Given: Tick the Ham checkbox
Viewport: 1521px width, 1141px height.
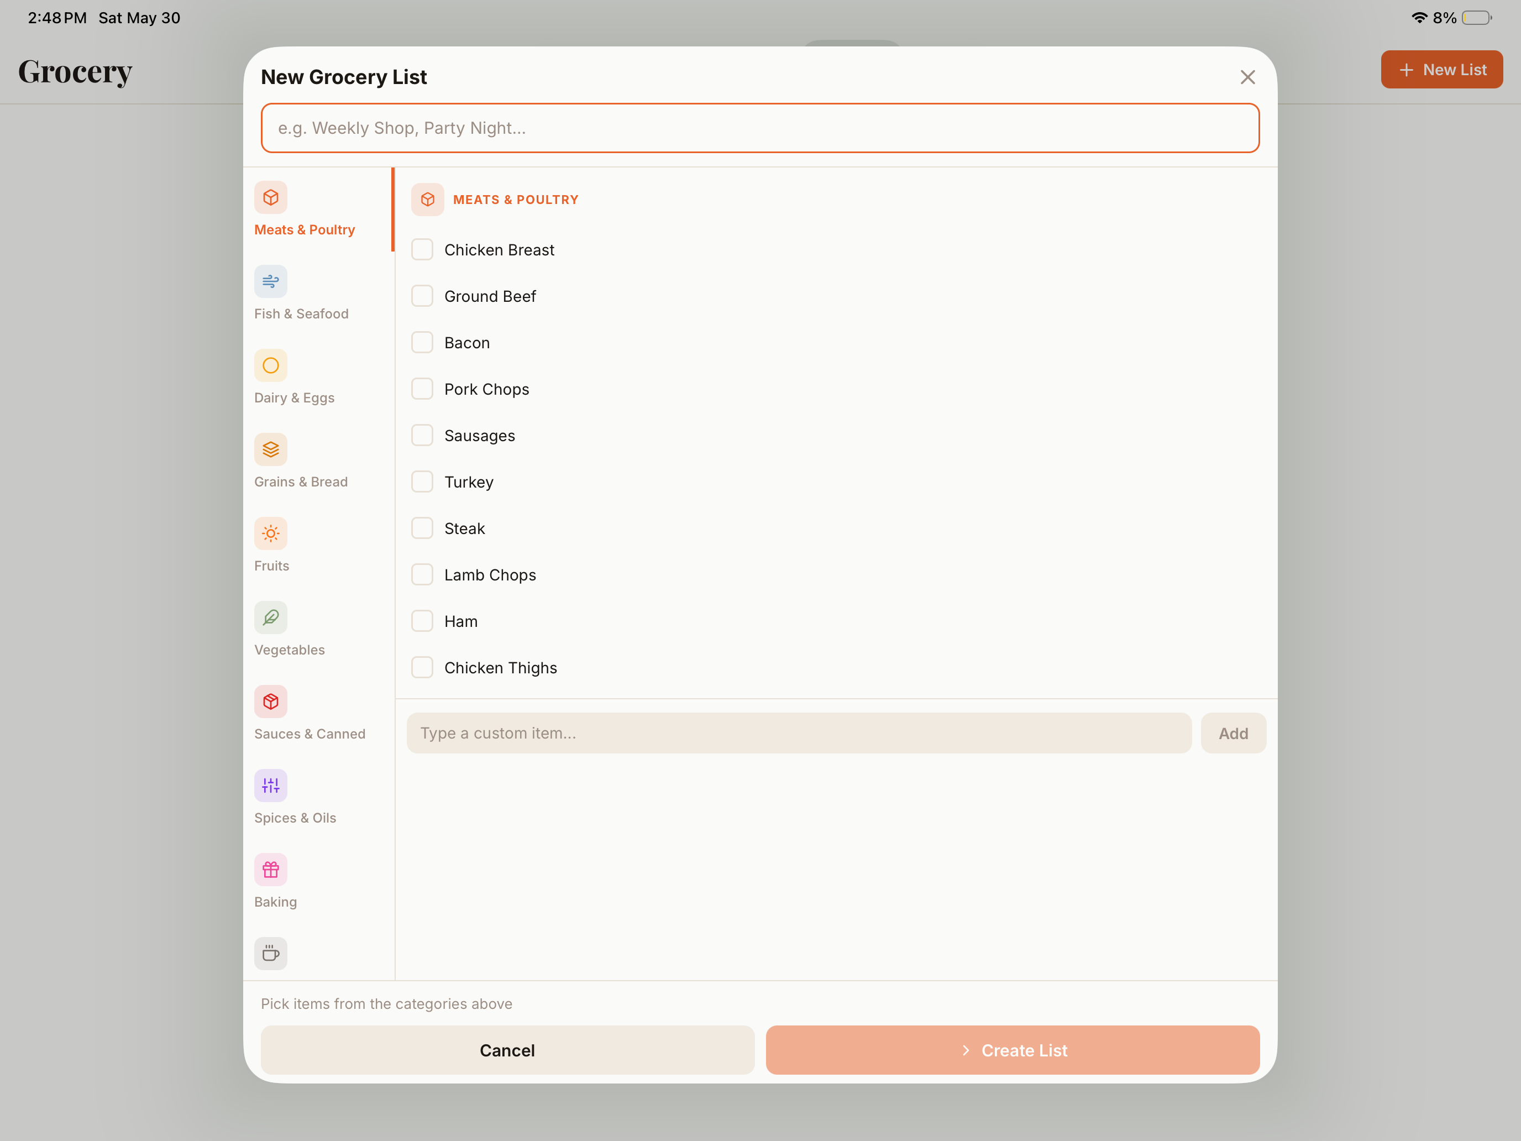Looking at the screenshot, I should [422, 621].
